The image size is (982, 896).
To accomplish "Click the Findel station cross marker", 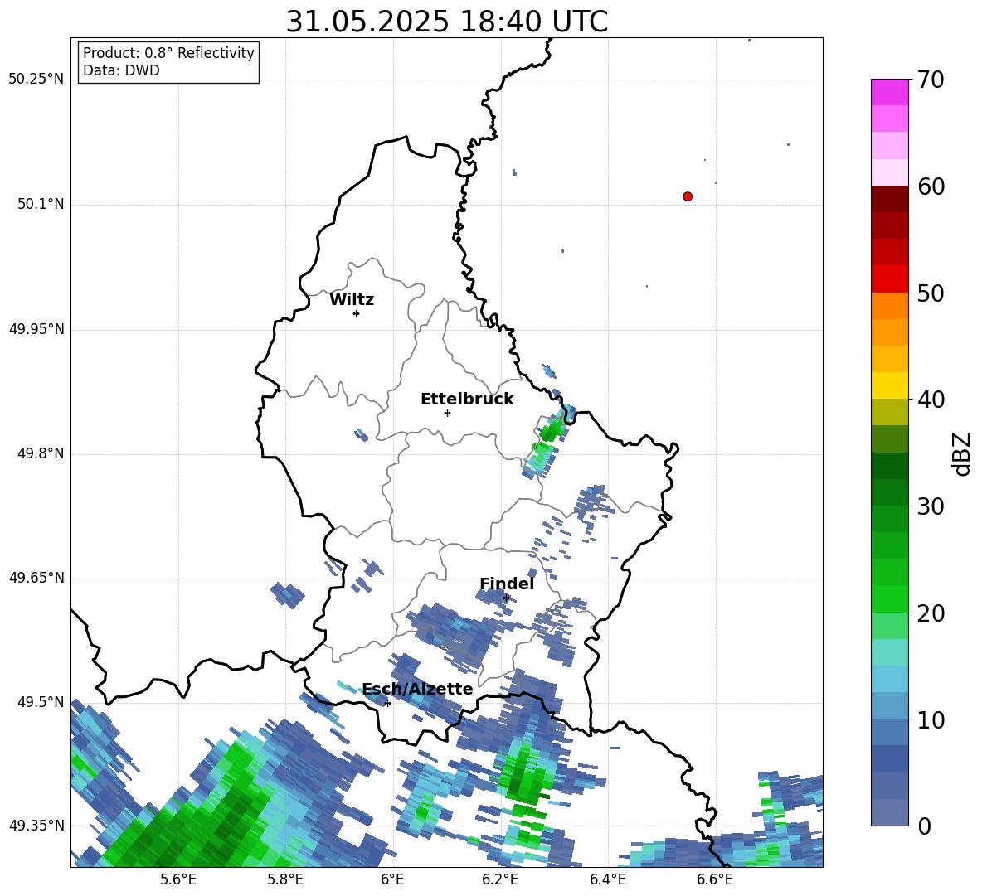I will [x=506, y=598].
